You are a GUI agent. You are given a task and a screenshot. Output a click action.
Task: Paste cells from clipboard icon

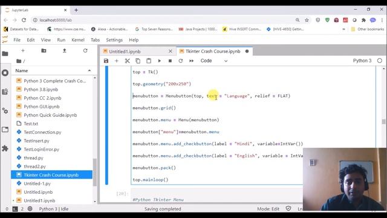[x=149, y=61]
